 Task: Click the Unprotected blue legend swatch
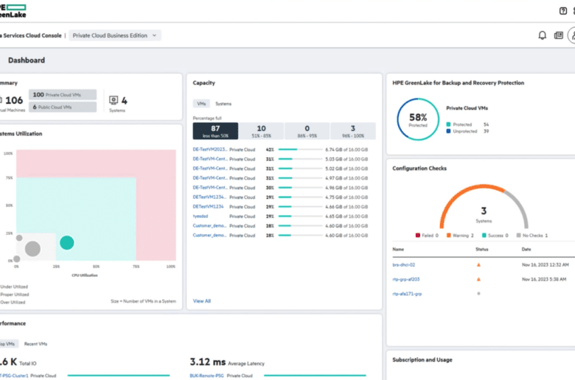tap(448, 131)
